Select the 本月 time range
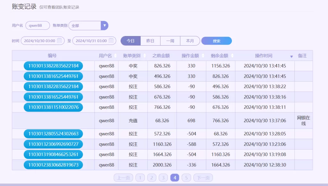This screenshot has width=328, height=186. click(190, 41)
